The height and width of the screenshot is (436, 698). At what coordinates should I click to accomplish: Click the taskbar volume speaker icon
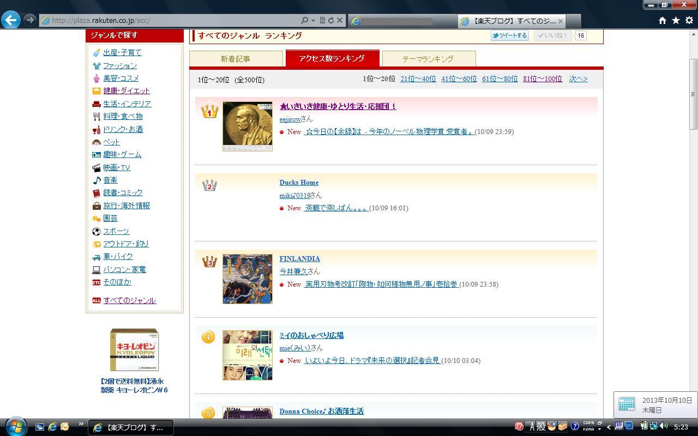pyautogui.click(x=664, y=426)
